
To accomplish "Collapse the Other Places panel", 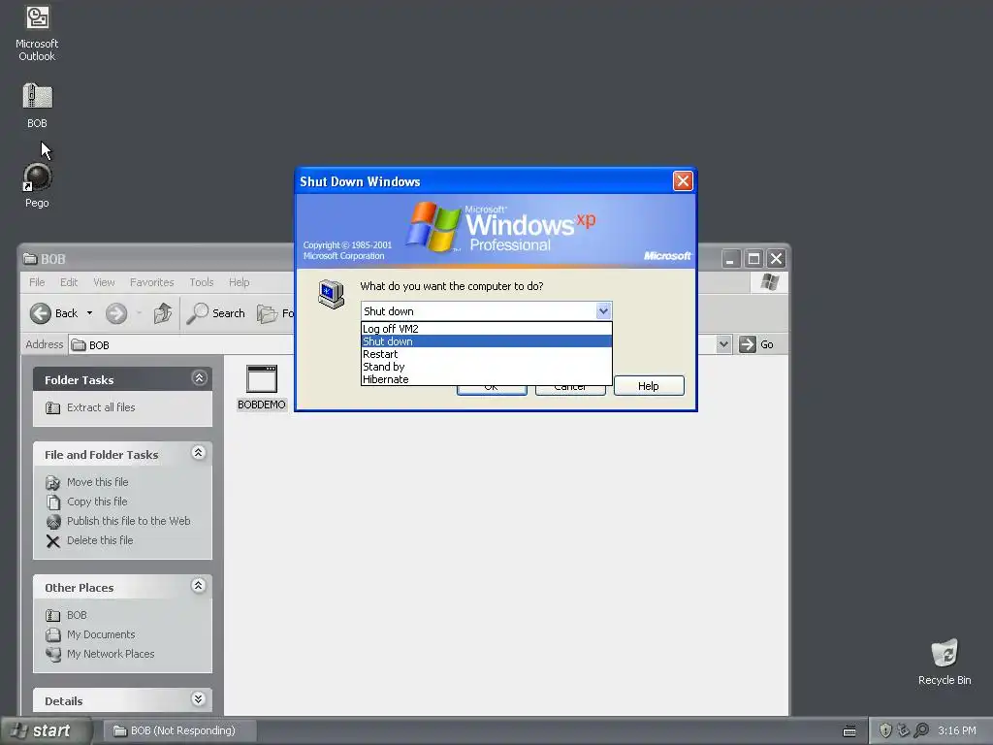I will 198,585.
